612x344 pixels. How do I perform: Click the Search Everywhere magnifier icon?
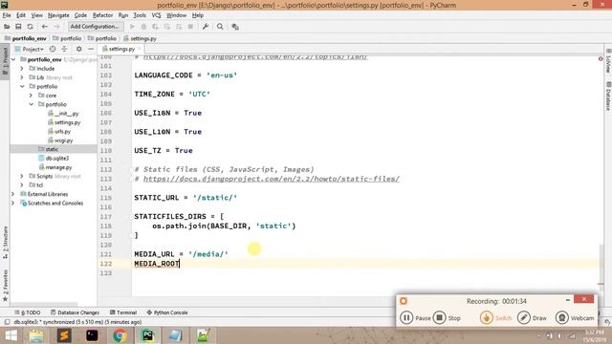220,27
